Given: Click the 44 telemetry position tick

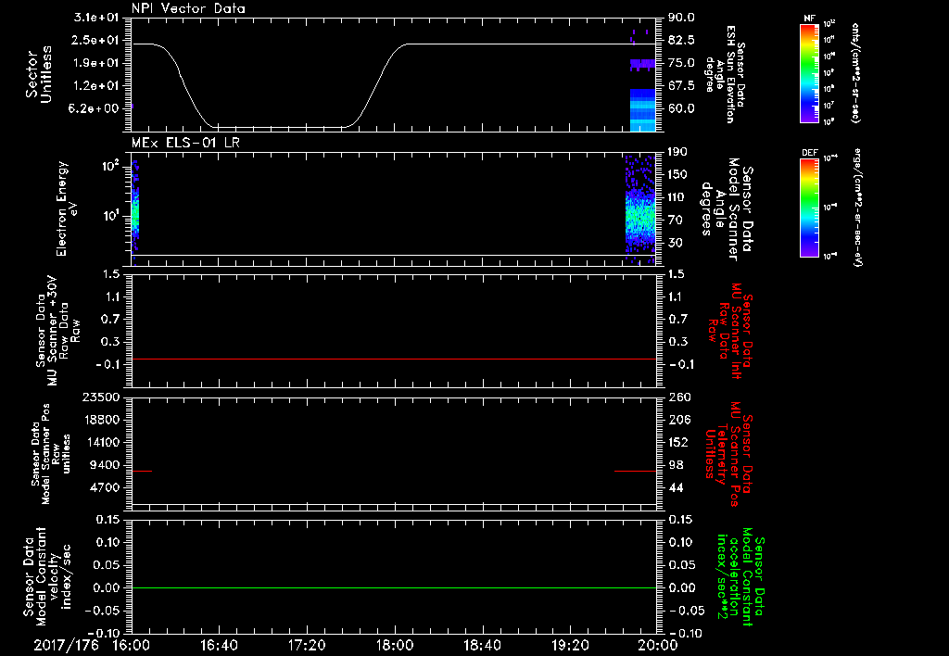Looking at the screenshot, I should [x=676, y=487].
